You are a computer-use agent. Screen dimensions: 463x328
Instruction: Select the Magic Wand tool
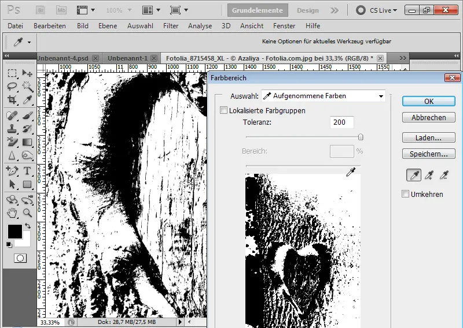(x=27, y=87)
